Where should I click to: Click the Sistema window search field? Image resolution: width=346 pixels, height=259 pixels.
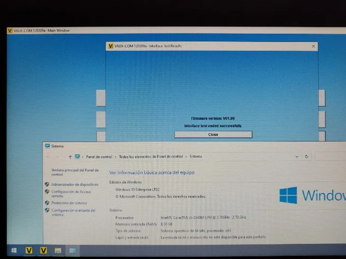[x=330, y=157]
